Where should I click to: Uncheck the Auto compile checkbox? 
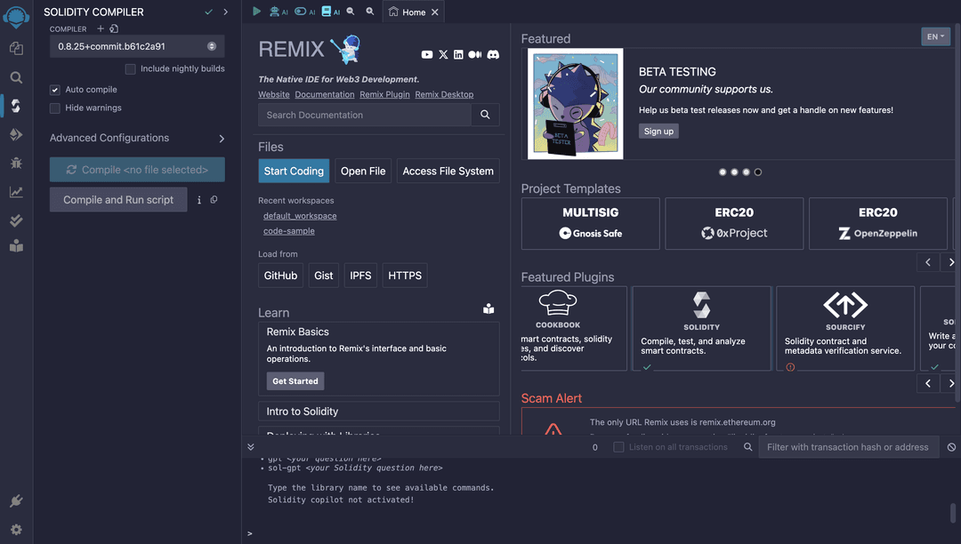coord(54,90)
